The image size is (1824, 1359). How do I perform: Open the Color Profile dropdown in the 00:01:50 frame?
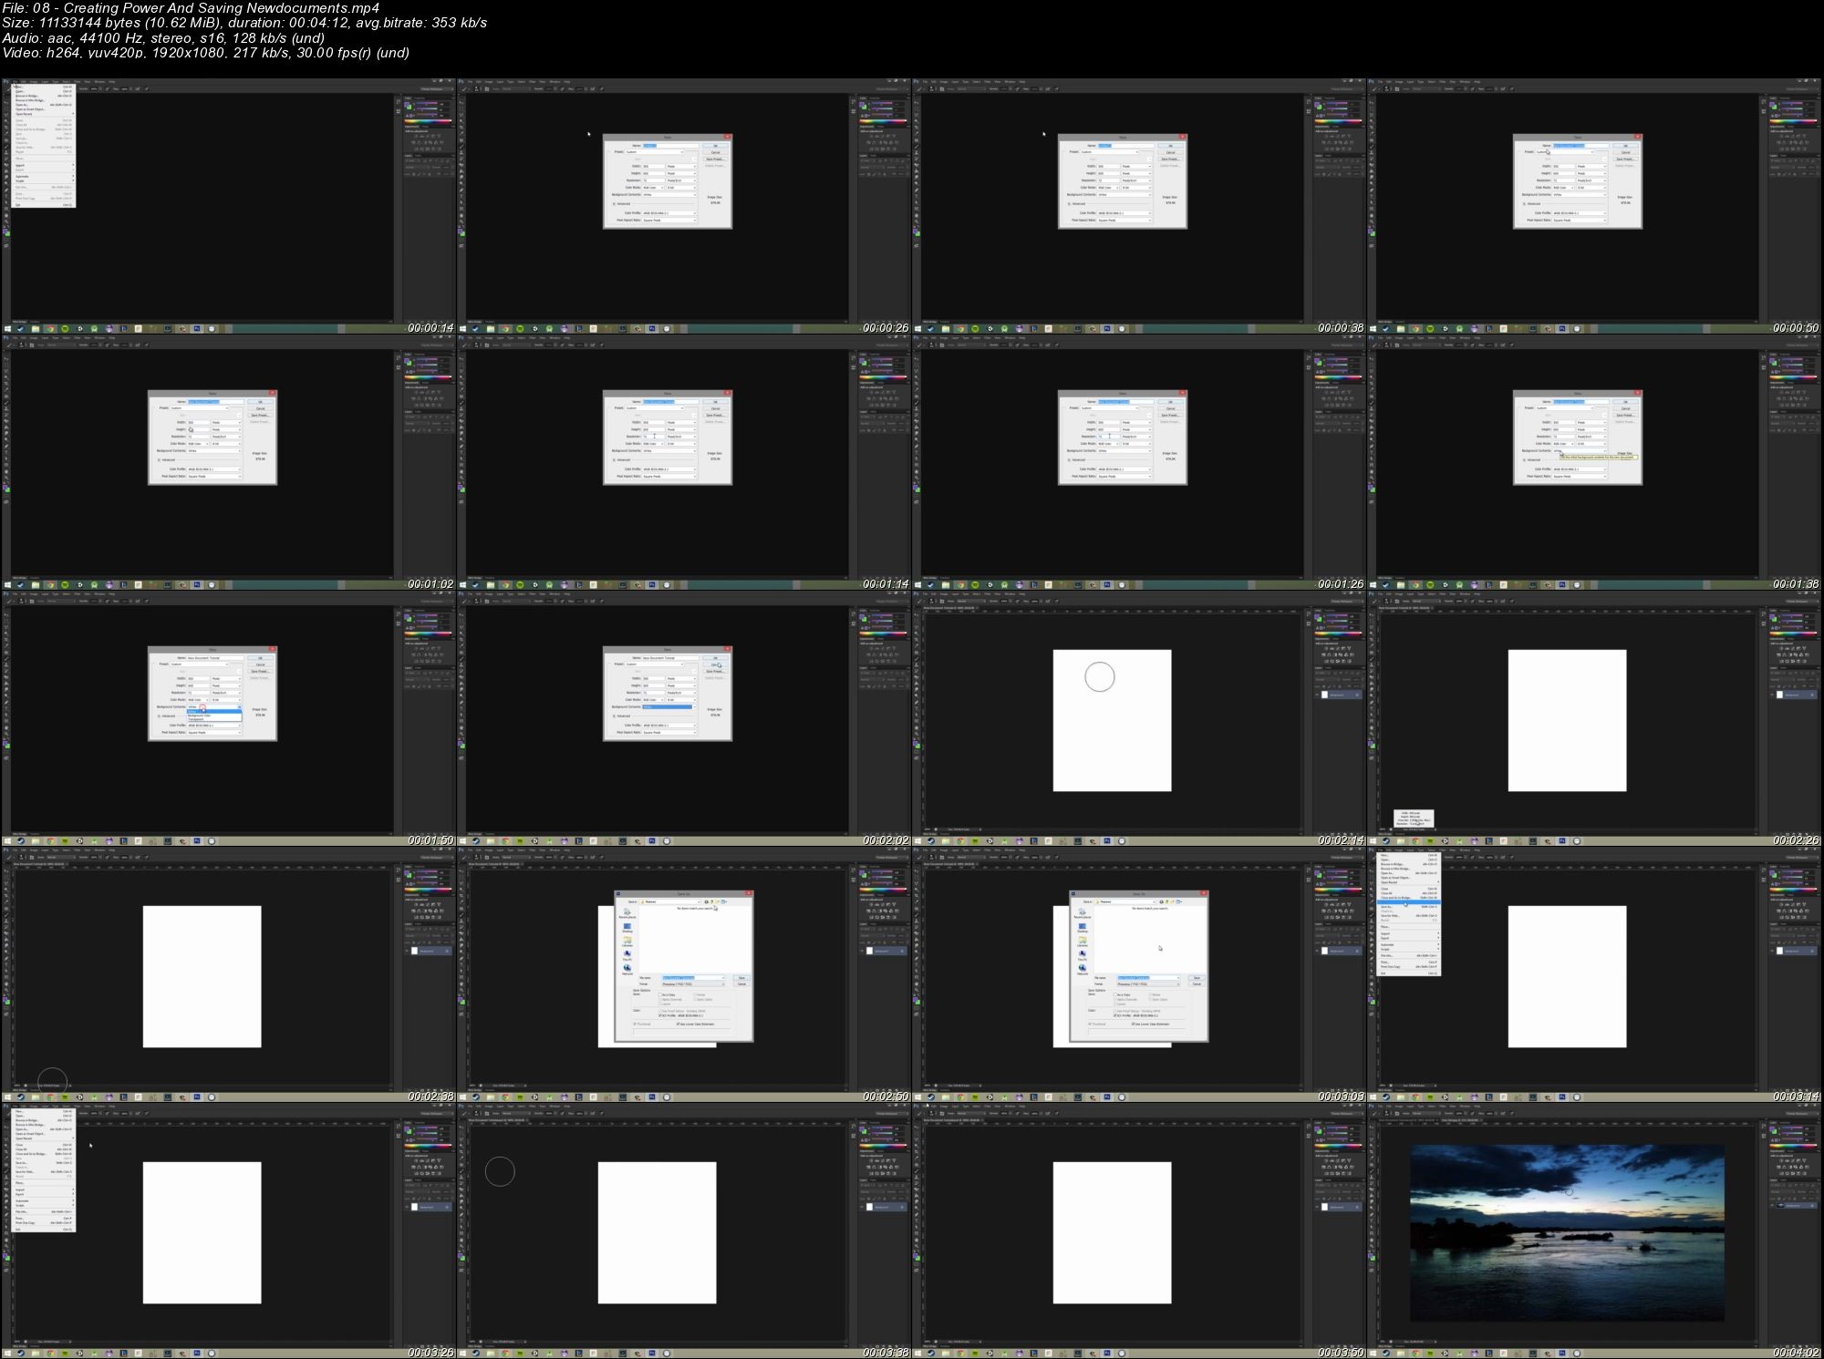(x=214, y=726)
